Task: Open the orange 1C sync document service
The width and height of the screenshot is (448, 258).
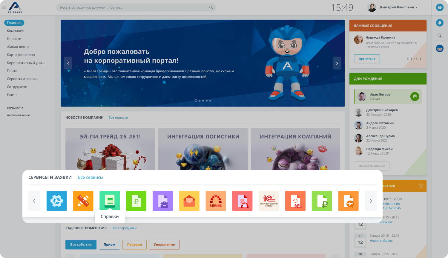Action: click(295, 201)
